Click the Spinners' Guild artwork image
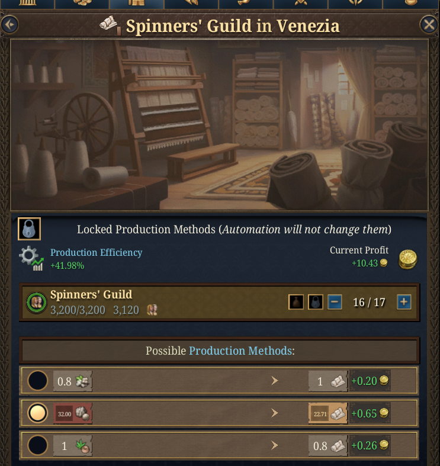The image size is (440, 466). pos(219,124)
